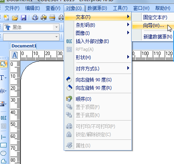The width and height of the screenshot is (174, 164).
Task: Open the Image tool dropdown arrow in sidebar
Action: [x=5, y=104]
